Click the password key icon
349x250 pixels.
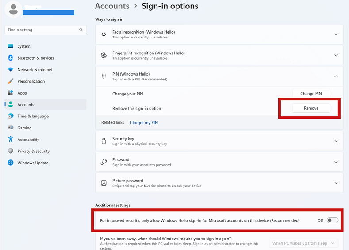(x=104, y=162)
